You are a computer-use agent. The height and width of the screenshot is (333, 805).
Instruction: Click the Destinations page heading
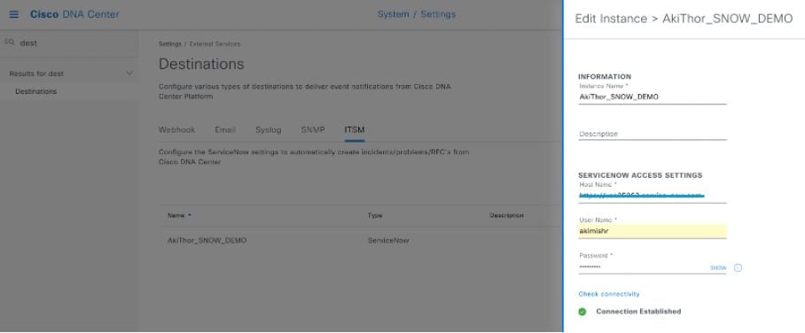click(x=201, y=64)
